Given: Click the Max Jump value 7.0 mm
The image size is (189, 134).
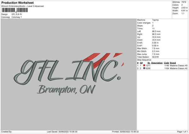Looking at the screenshot, I should tap(156, 54).
